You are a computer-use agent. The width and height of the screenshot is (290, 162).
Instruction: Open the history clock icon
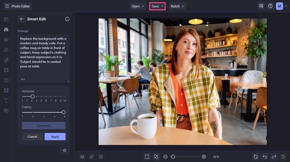click(283, 157)
